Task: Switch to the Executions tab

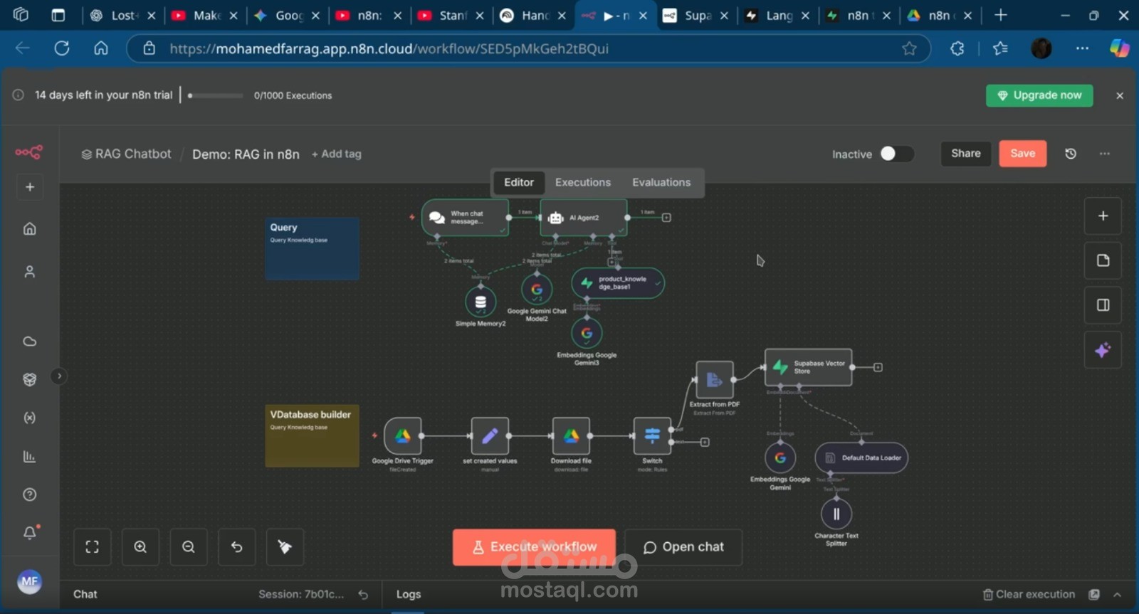Action: pos(583,183)
